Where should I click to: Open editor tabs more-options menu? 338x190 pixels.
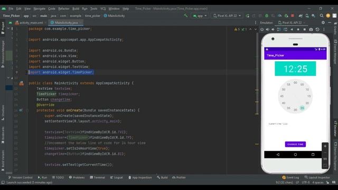(x=256, y=23)
